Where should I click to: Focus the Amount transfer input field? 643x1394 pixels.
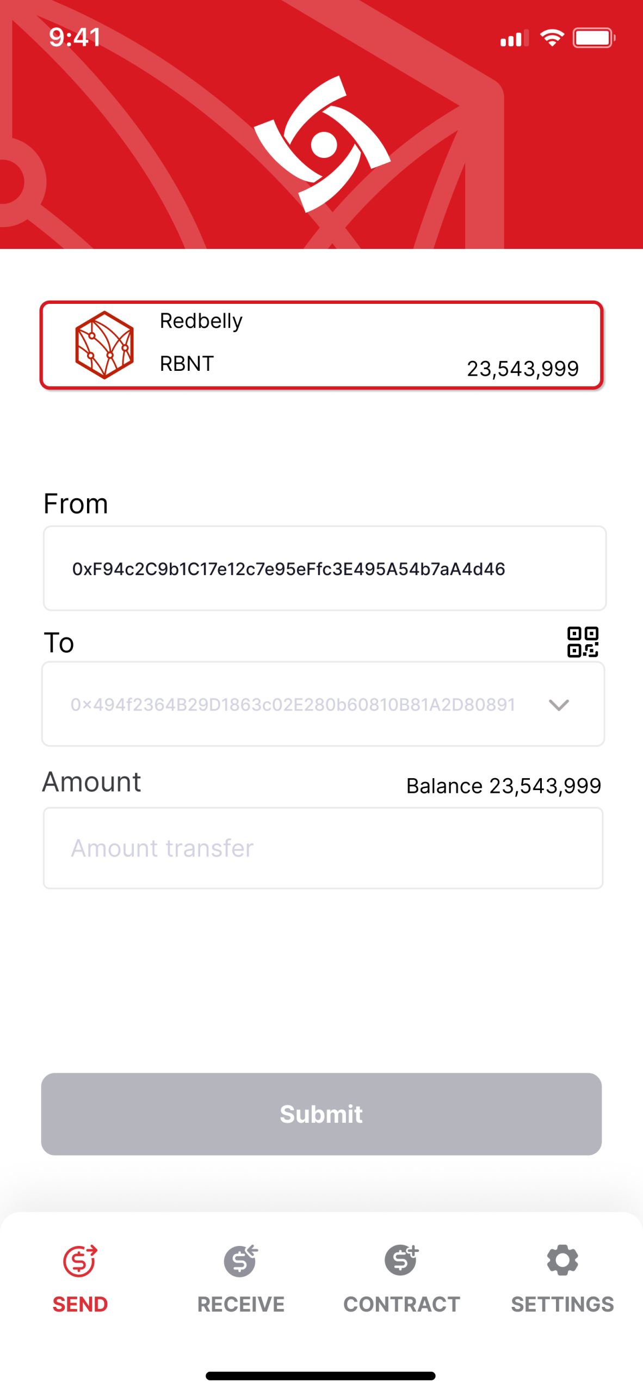pos(323,848)
